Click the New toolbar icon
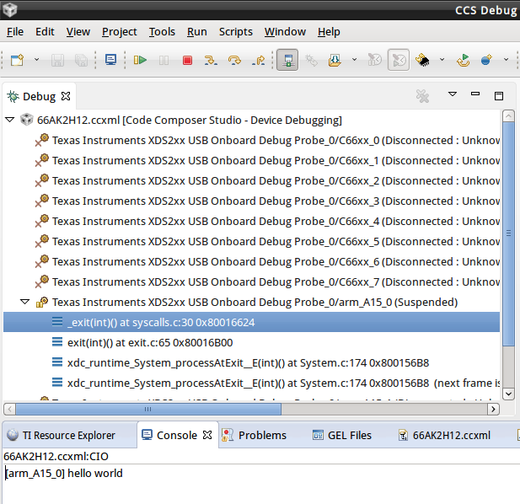The width and height of the screenshot is (520, 504). pos(17,60)
